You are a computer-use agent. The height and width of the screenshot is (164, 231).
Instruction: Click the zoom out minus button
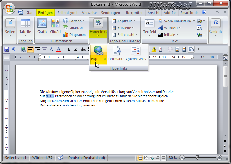click(182, 158)
